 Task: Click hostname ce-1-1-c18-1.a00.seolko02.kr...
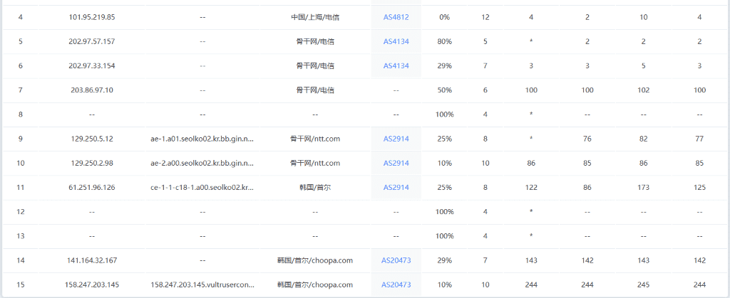click(202, 188)
